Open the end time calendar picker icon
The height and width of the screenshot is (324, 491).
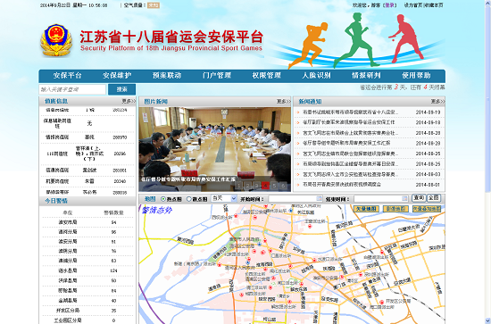pyautogui.click(x=404, y=198)
